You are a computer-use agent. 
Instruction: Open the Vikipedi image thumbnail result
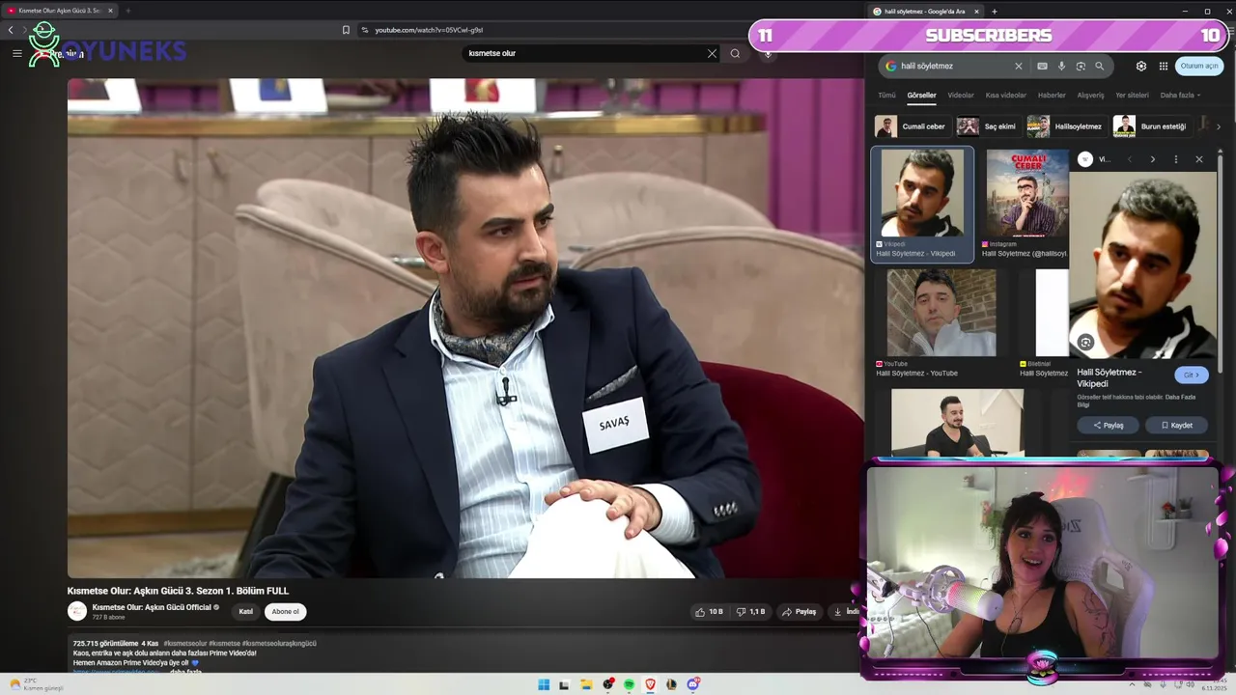922,194
